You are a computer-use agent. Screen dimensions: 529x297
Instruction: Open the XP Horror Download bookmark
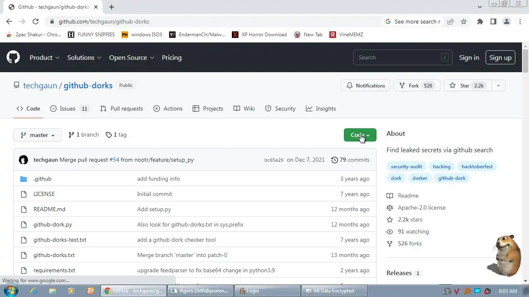[259, 35]
